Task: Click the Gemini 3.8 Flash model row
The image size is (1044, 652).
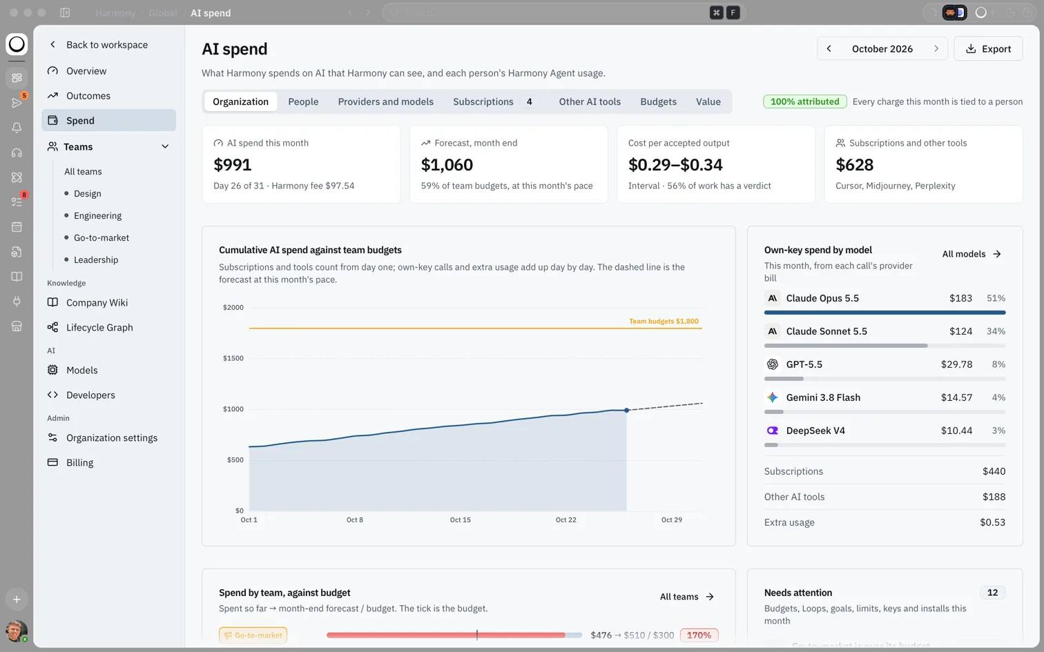Action: [x=884, y=402]
